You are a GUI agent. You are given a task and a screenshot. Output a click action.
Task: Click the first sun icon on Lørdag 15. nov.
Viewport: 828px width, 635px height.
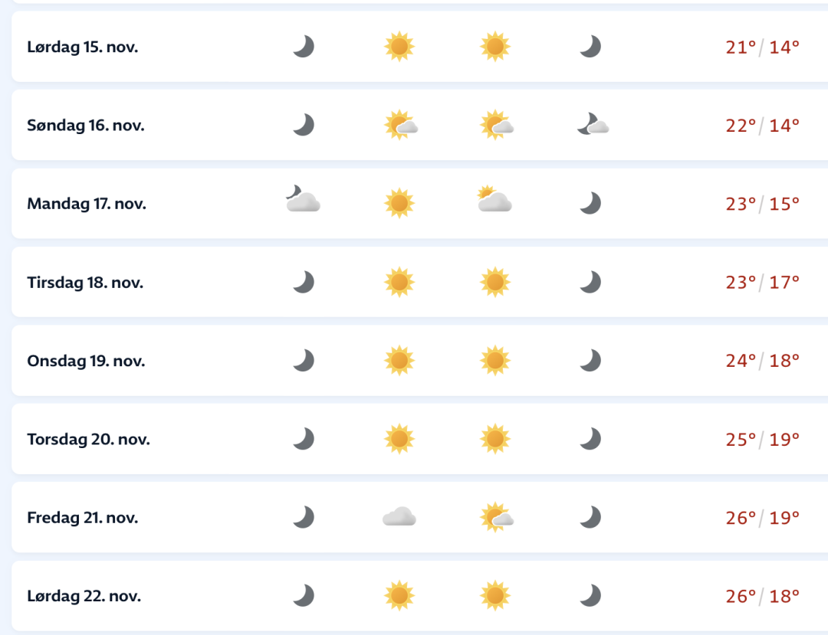tap(399, 47)
